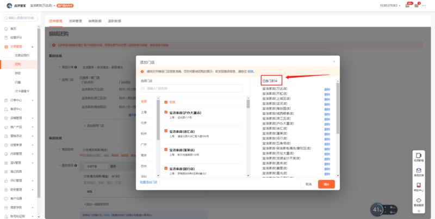
Task: Click the 交易管理 sidebar icon
Action: click(x=6, y=47)
